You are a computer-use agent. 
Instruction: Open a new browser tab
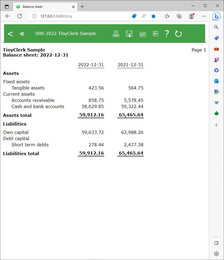[x=82, y=7]
